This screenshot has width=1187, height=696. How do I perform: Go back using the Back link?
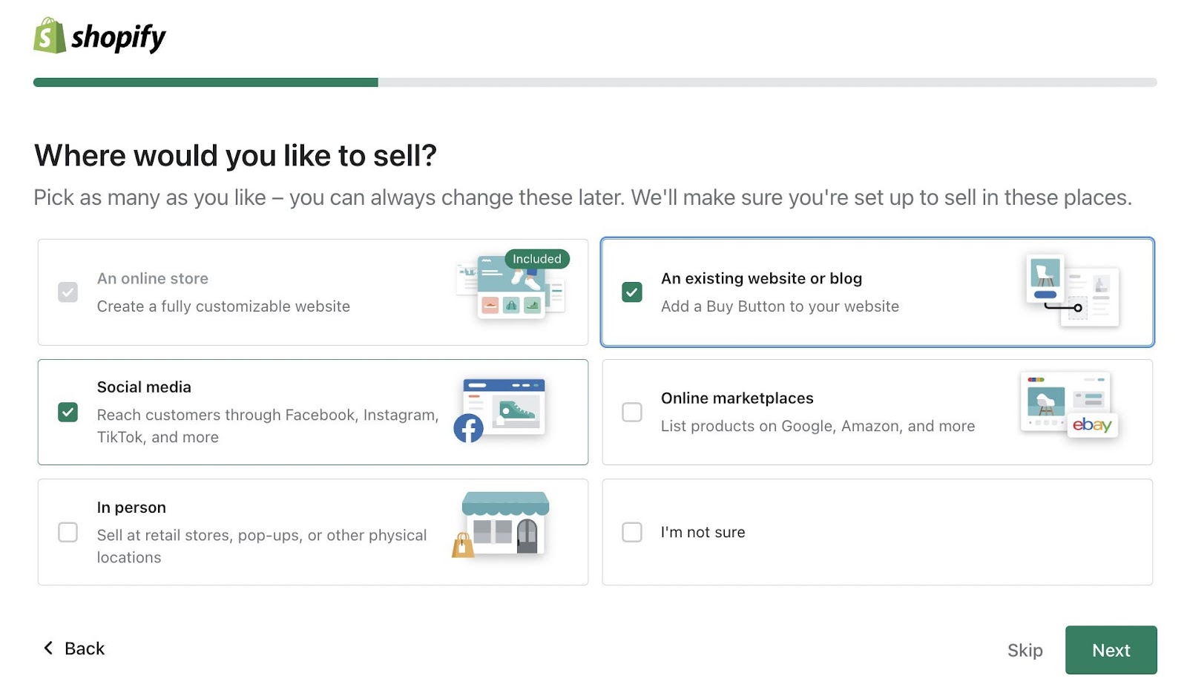click(x=84, y=649)
